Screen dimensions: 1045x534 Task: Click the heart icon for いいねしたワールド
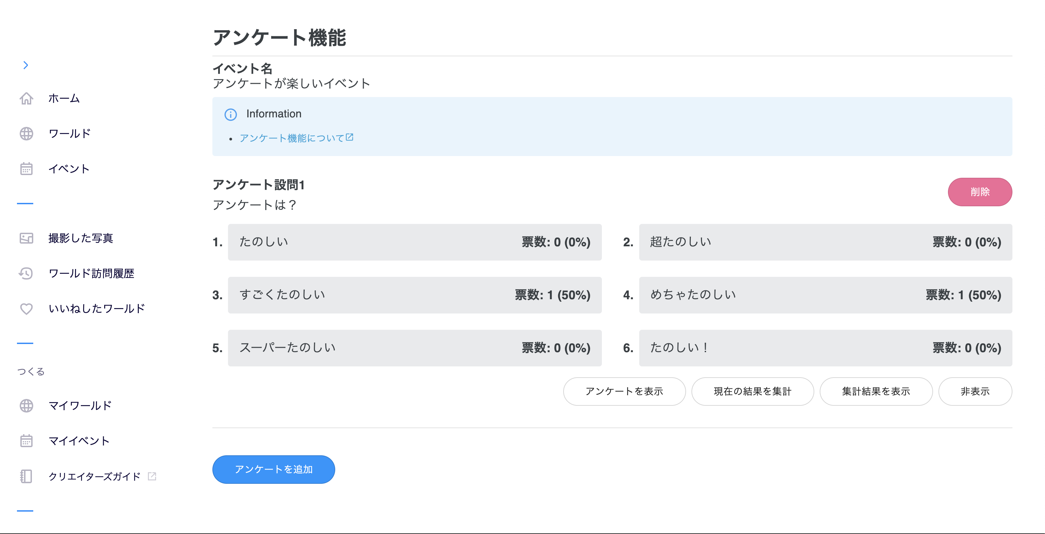point(26,309)
